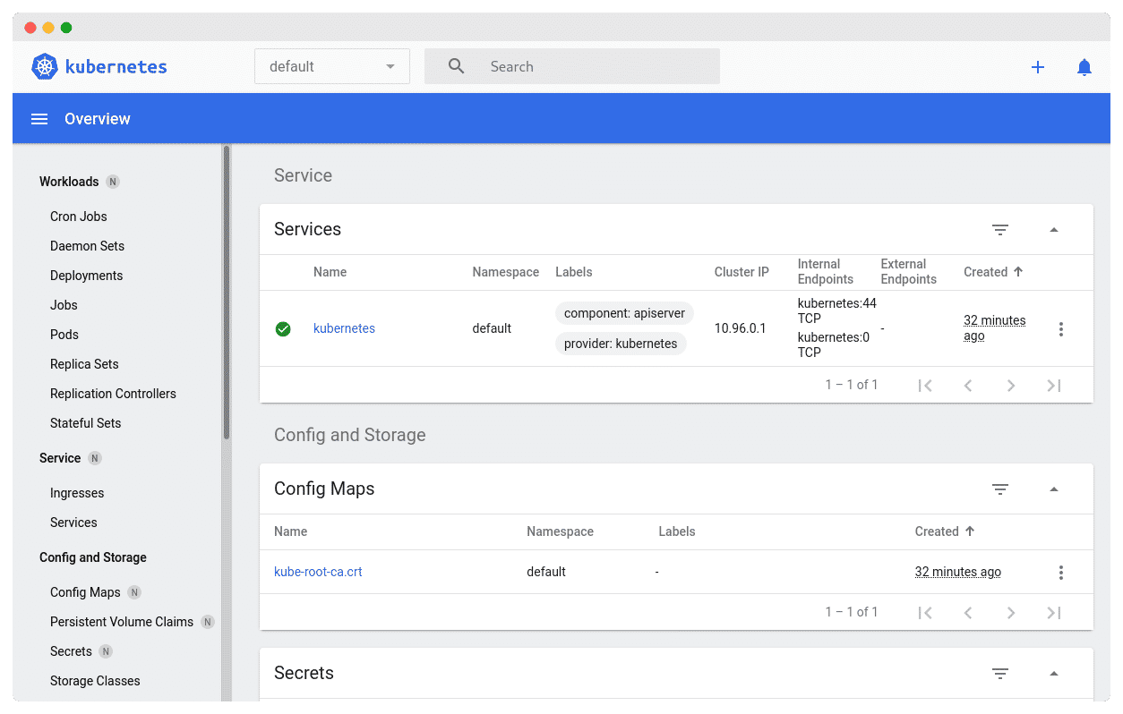Open the kube-root-ca.crt config map link
Screen dimensions: 1123x714
point(318,572)
